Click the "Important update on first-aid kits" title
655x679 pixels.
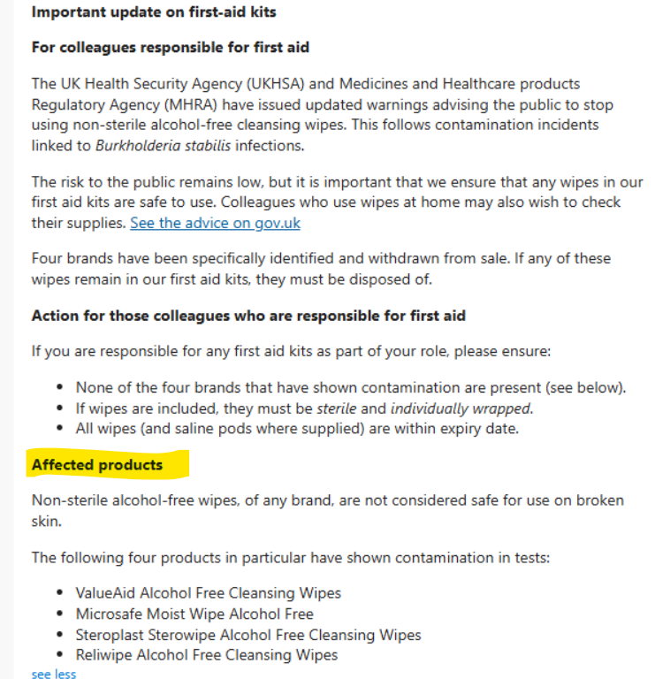click(x=154, y=12)
